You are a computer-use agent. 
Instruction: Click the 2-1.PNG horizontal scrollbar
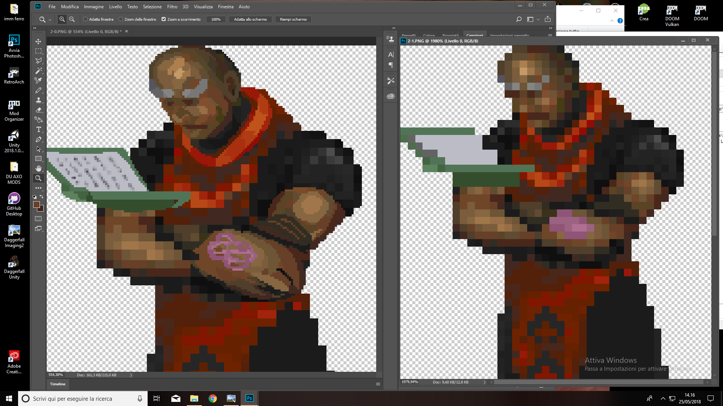pos(599,382)
